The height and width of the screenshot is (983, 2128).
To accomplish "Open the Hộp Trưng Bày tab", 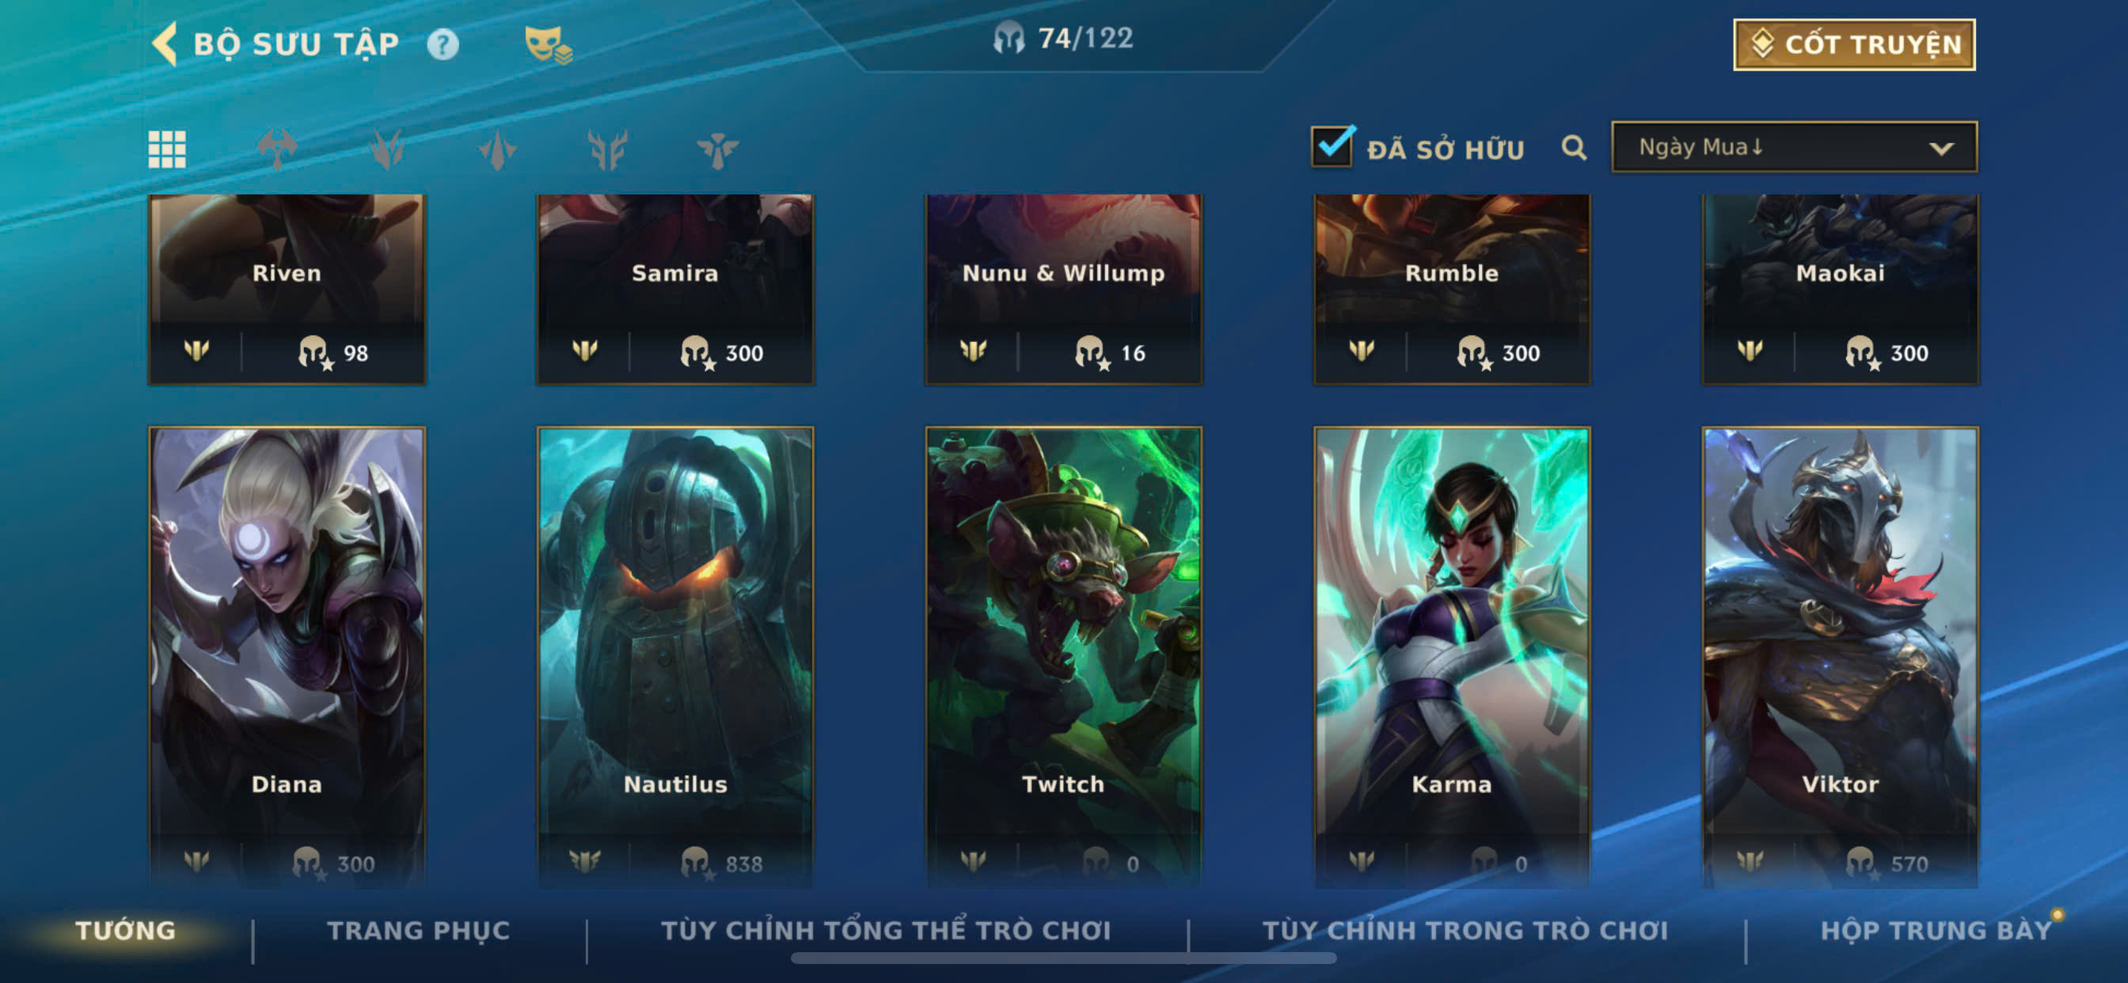I will click(1936, 930).
